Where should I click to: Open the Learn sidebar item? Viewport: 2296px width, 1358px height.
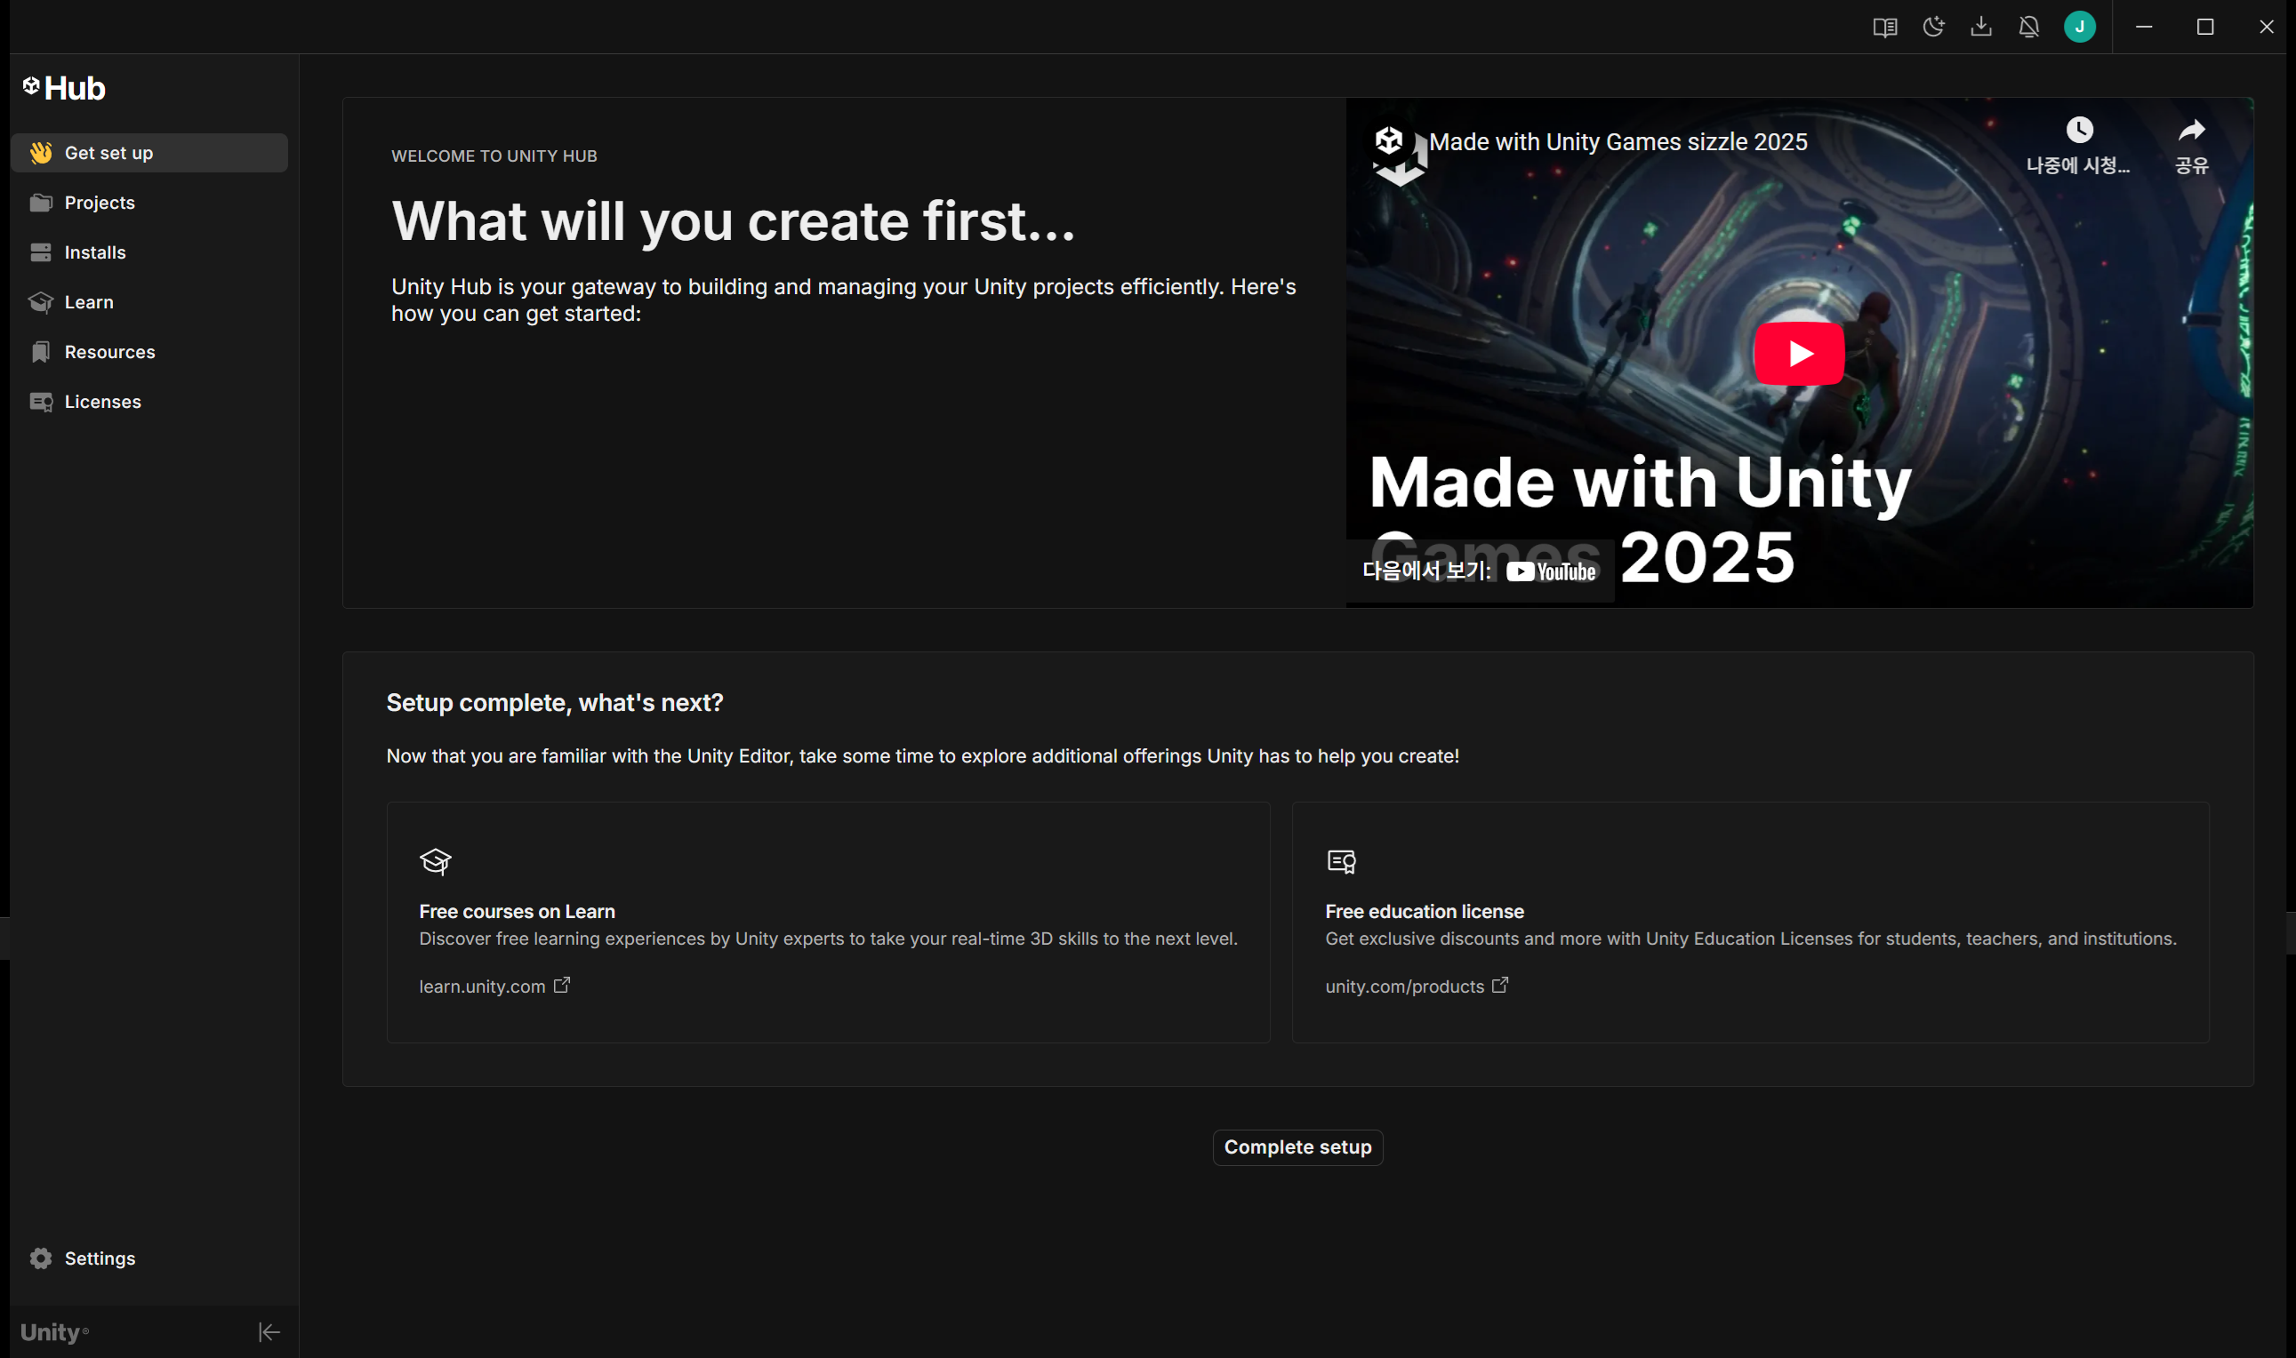[89, 302]
